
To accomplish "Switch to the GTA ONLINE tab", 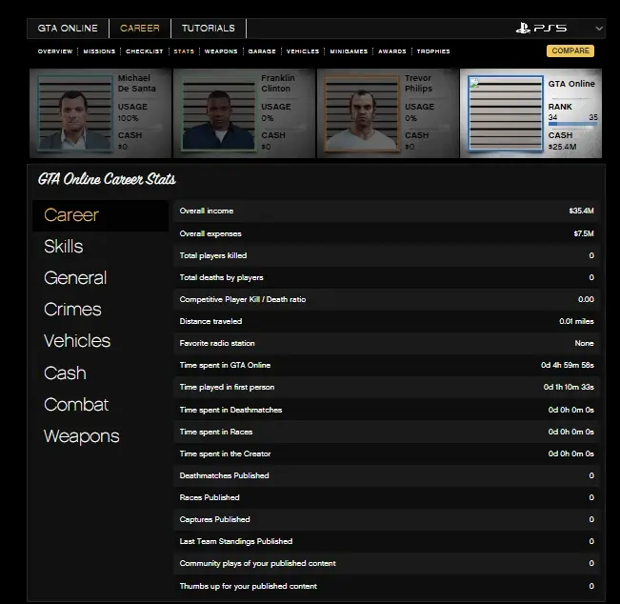I will click(x=68, y=29).
